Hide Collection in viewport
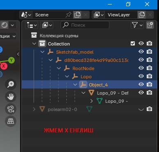This screenshot has height=152, width=159. click(141, 43)
